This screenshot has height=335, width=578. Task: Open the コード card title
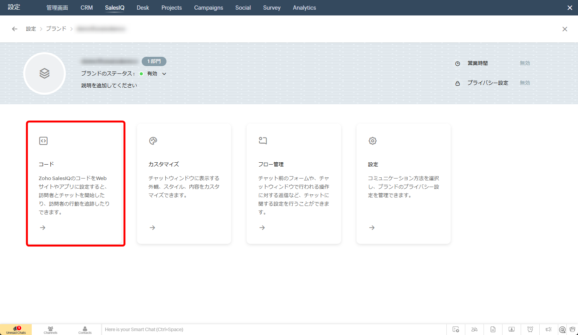[46, 164]
